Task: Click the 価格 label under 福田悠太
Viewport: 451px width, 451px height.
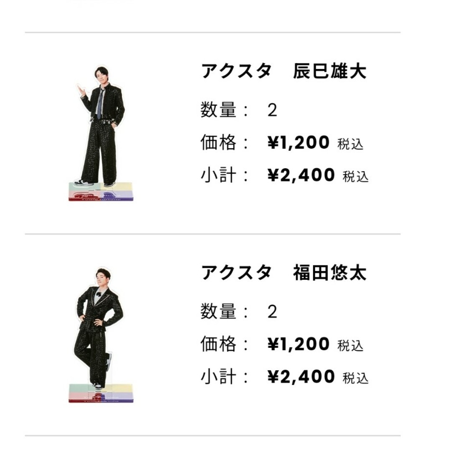Action: coord(218,344)
